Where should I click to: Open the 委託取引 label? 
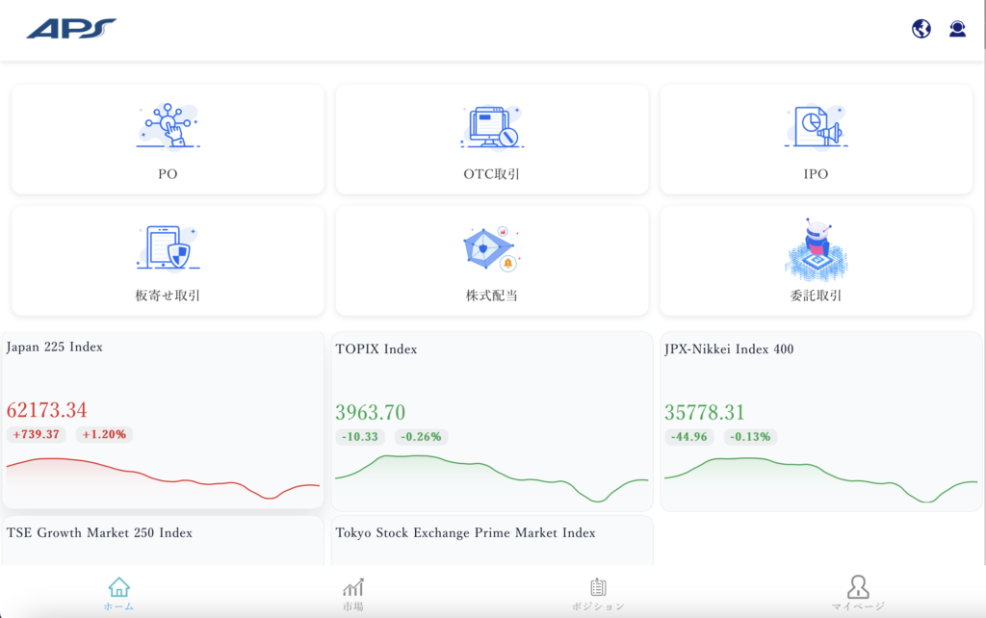pyautogui.click(x=816, y=296)
